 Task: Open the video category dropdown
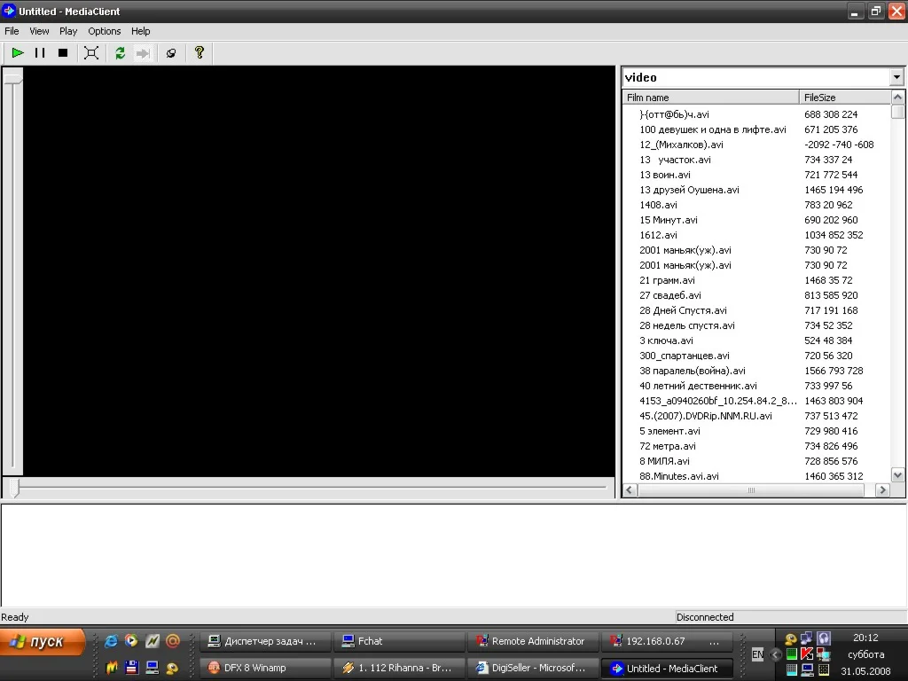click(896, 77)
